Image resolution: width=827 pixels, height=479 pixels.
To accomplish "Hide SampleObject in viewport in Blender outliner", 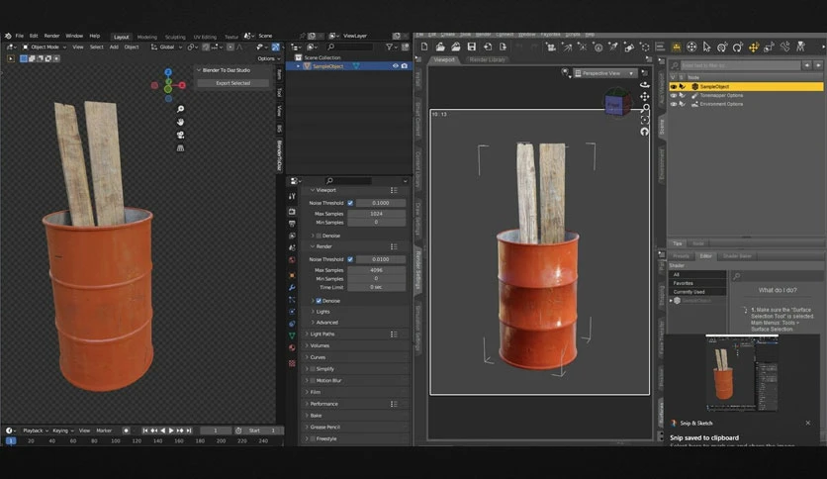I will point(395,66).
